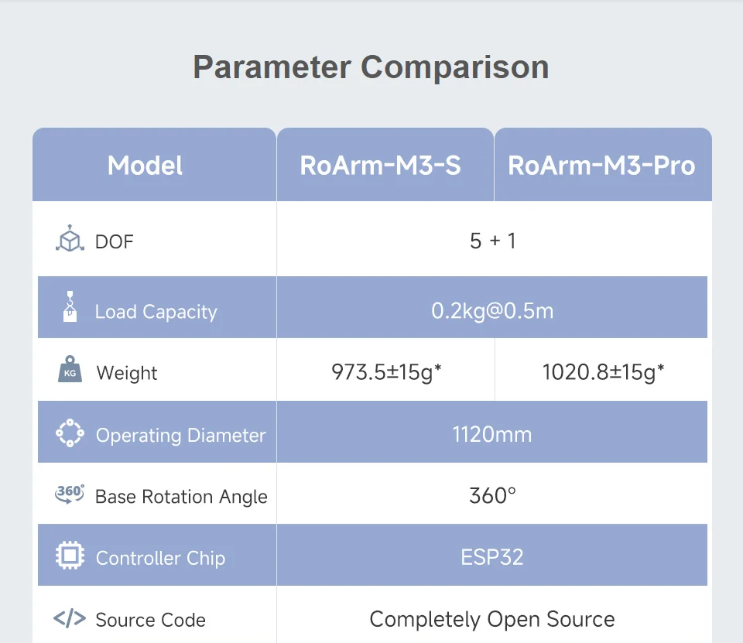Click the DOF cube icon
The image size is (743, 643).
point(70,238)
